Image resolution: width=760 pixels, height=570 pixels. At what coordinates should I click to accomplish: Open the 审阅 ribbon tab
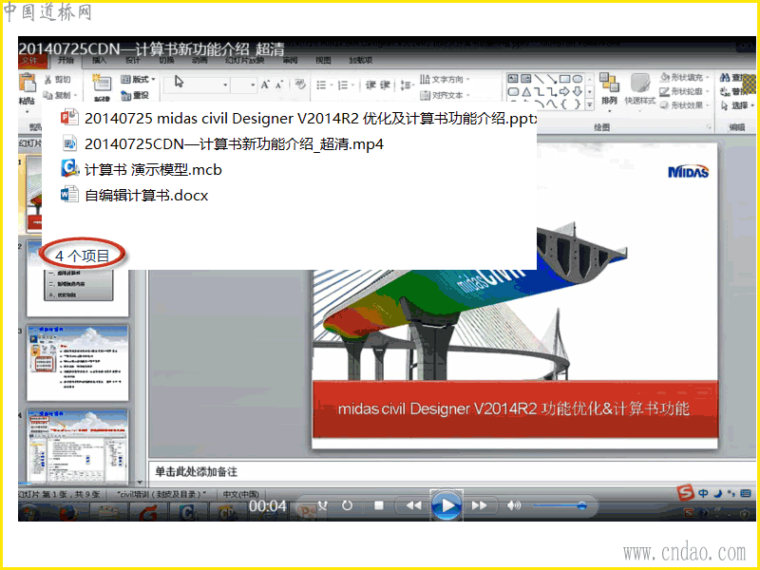[x=290, y=60]
